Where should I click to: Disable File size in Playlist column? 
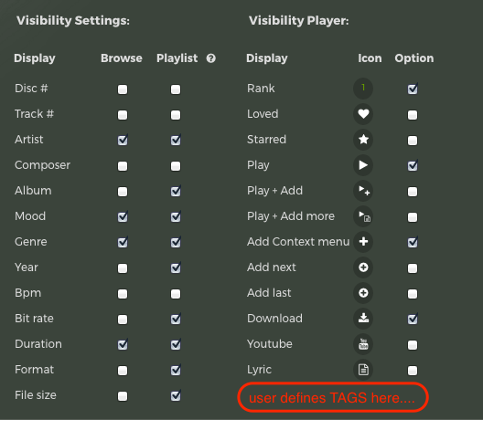(x=176, y=395)
